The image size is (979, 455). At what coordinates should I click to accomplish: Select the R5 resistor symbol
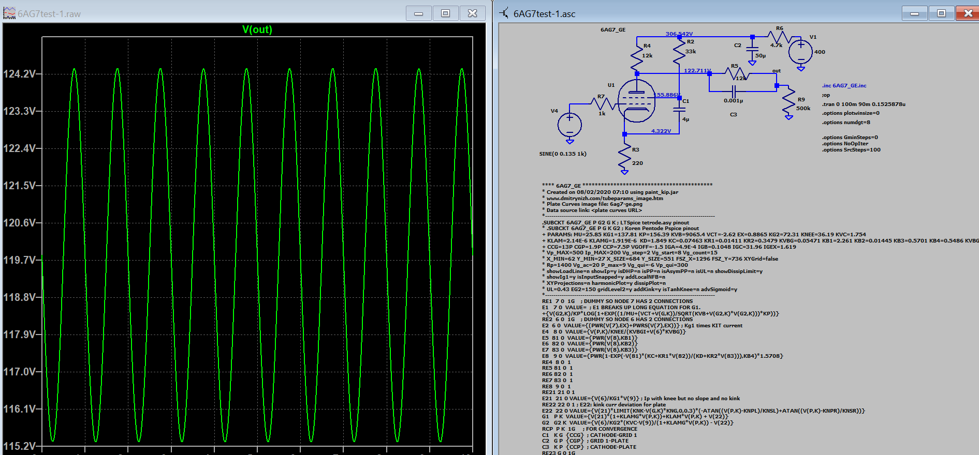click(x=736, y=73)
